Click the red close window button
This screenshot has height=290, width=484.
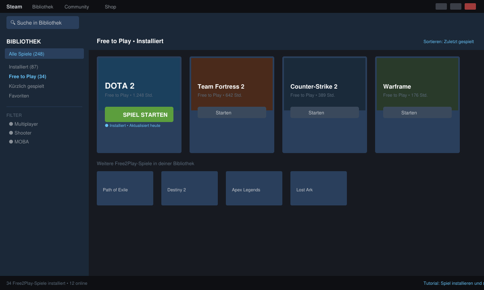470,6
